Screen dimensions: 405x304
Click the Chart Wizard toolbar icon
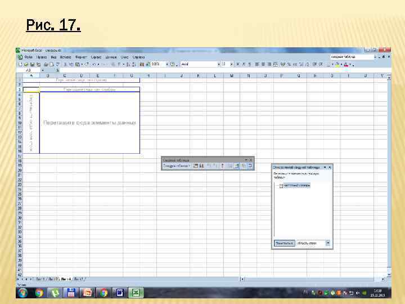coord(142,64)
